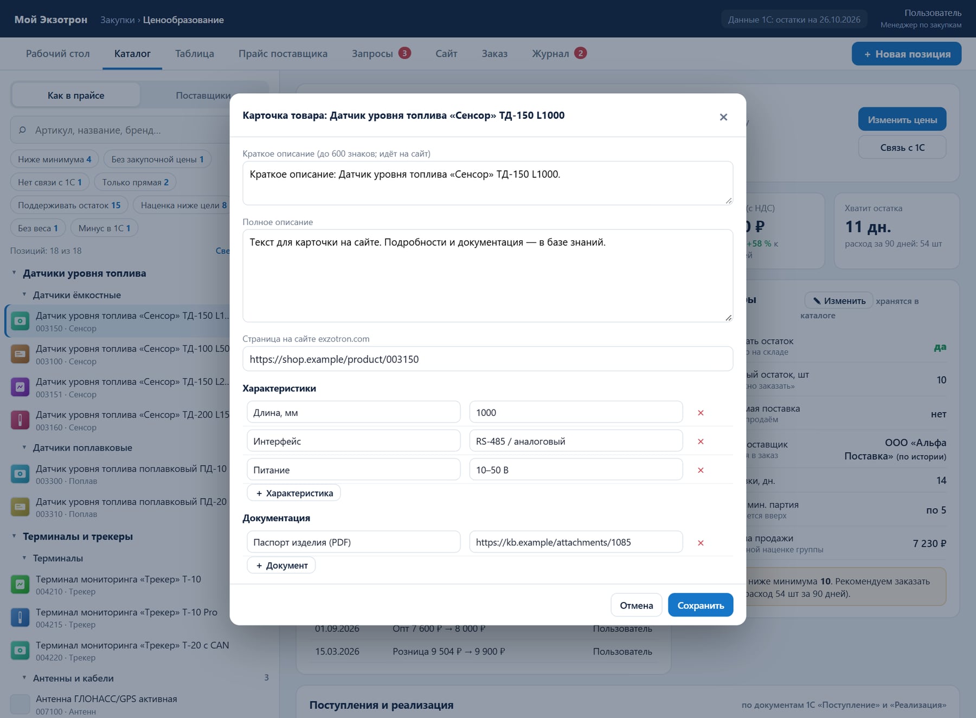This screenshot has width=976, height=718.
Task: Click icon of ТД-100 L50 product row
Action: click(x=20, y=354)
